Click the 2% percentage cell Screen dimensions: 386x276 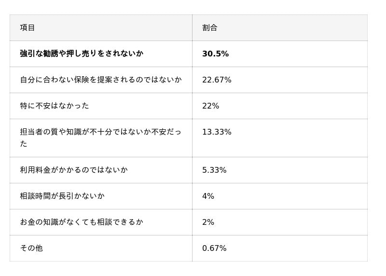point(208,222)
